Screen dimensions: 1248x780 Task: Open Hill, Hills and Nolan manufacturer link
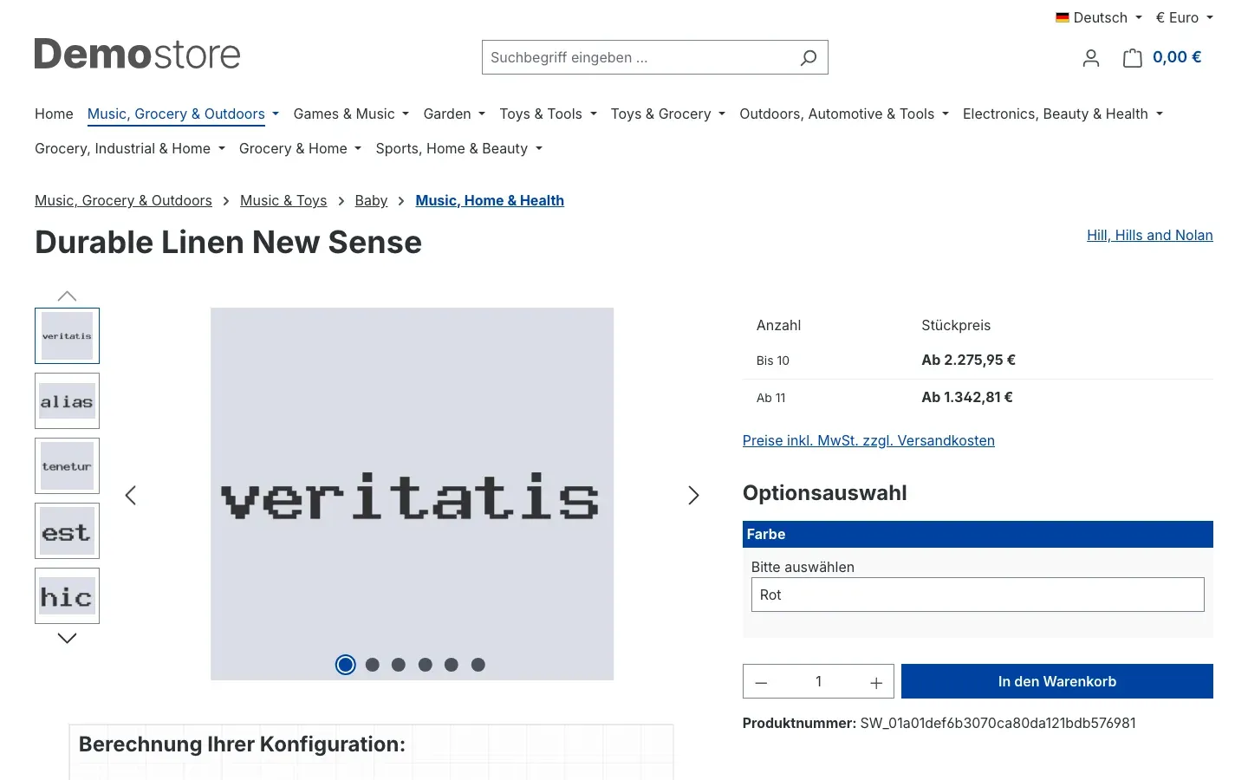(x=1150, y=235)
